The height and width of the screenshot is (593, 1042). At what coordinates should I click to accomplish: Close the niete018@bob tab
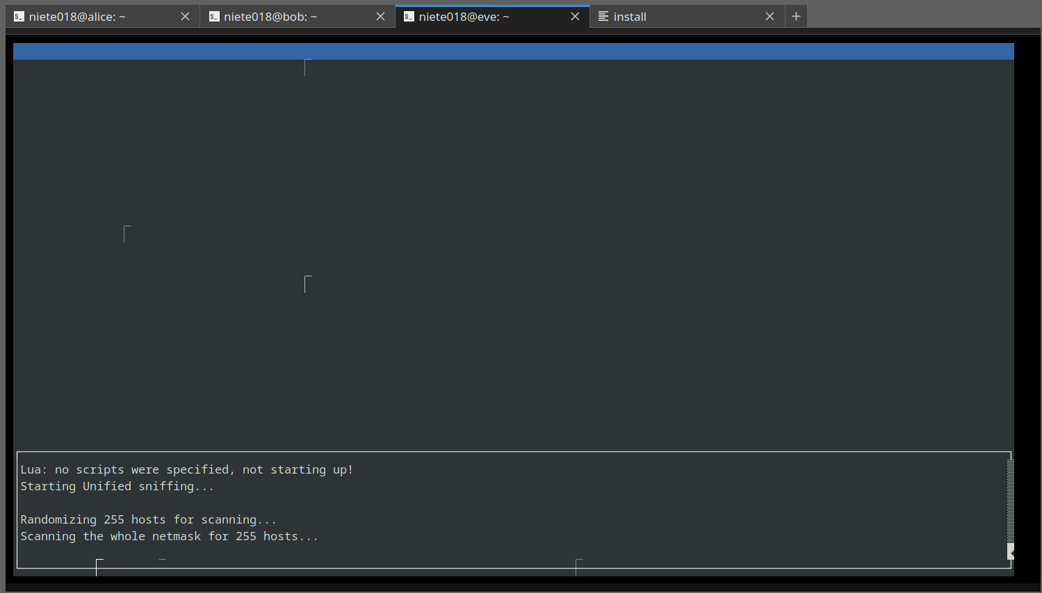click(x=380, y=16)
